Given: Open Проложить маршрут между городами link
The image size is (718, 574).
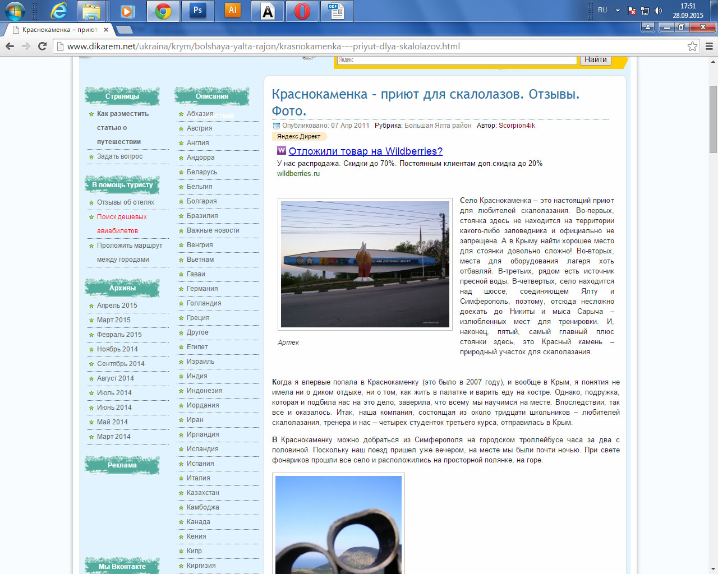Looking at the screenshot, I should pyautogui.click(x=130, y=252).
